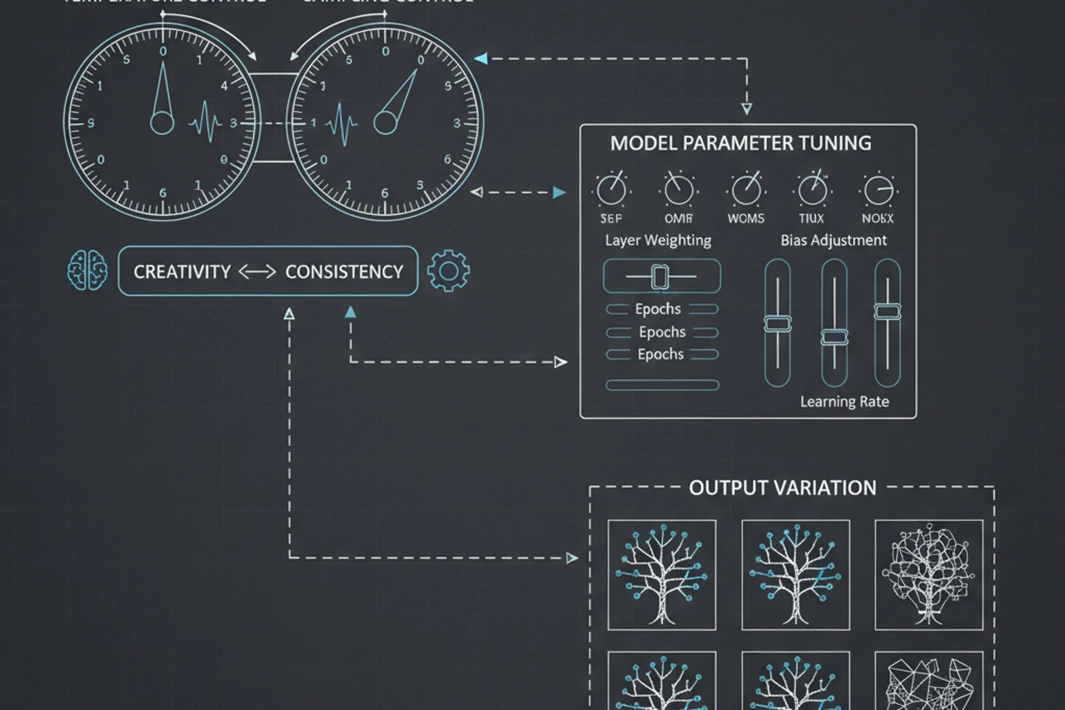This screenshot has height=710, width=1065.
Task: Click the gear icon next to Consistency
Action: pyautogui.click(x=448, y=270)
